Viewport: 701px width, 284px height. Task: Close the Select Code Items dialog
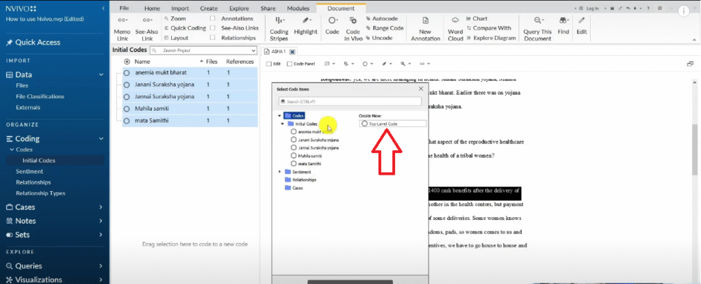click(421, 89)
